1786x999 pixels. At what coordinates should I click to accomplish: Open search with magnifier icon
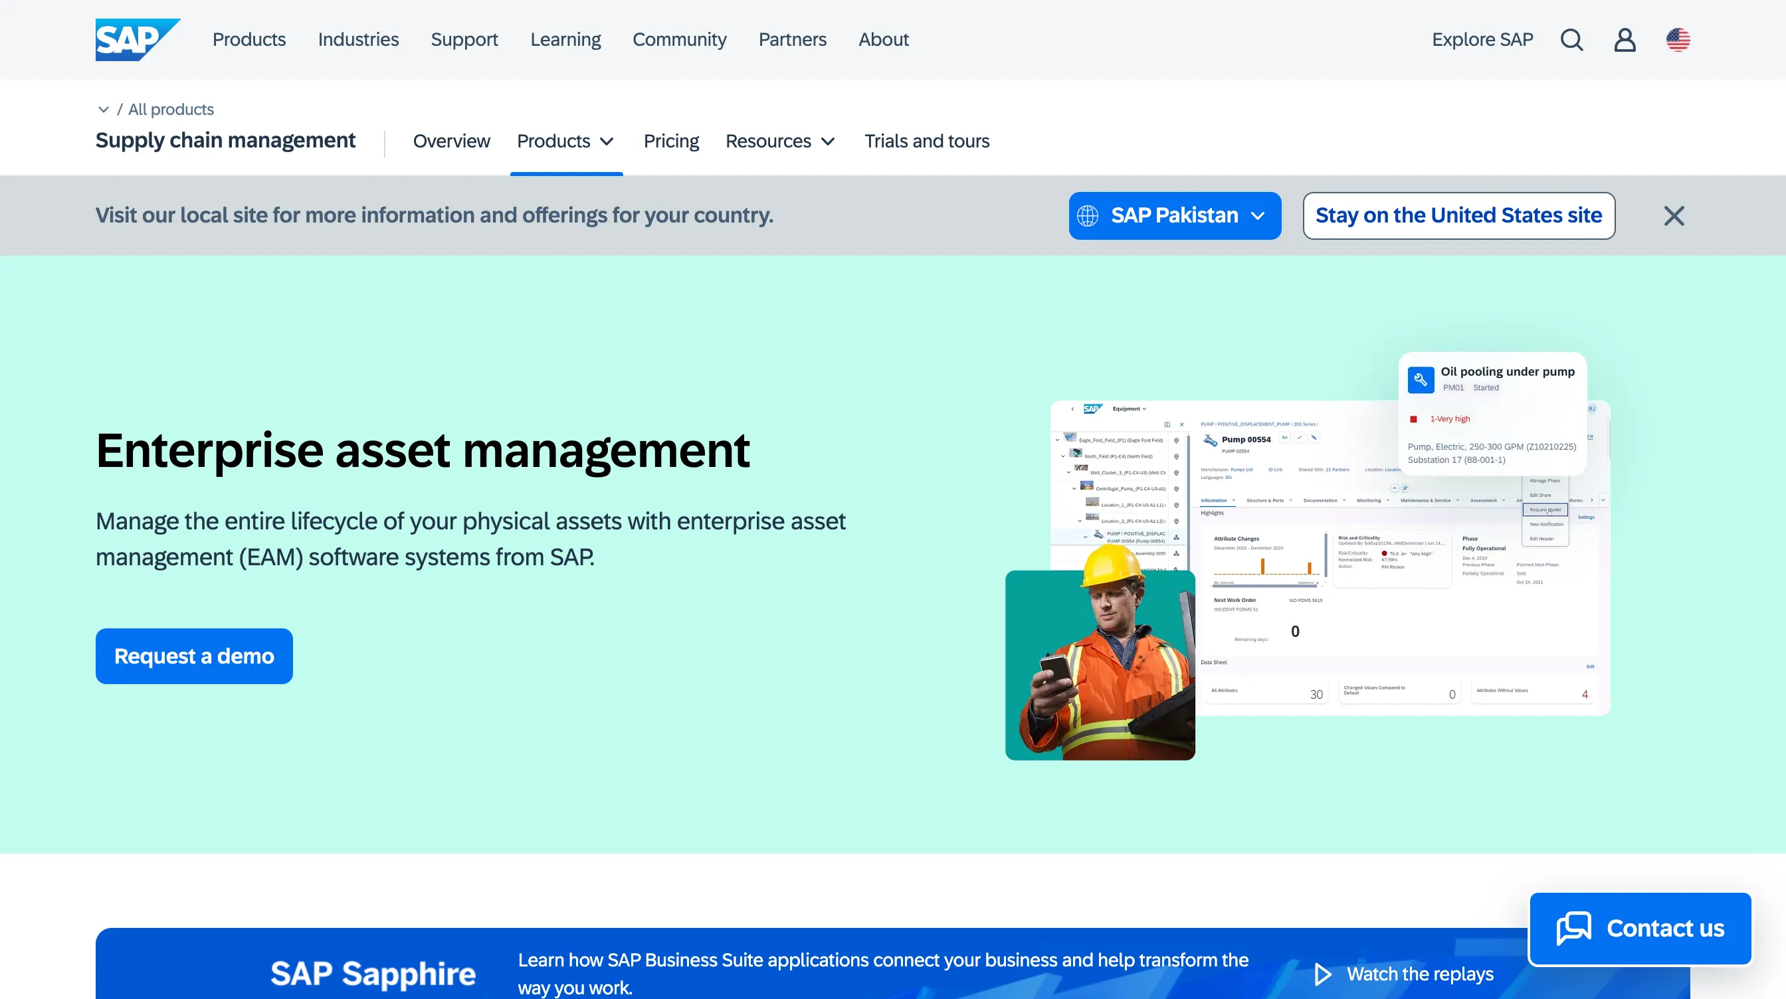(1572, 39)
